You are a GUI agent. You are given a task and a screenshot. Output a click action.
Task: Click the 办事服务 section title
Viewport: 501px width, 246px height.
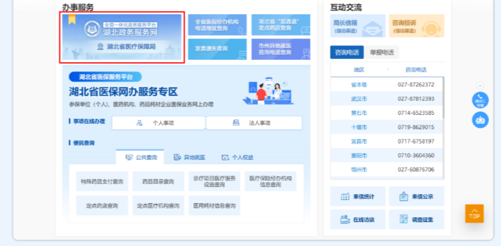point(78,7)
